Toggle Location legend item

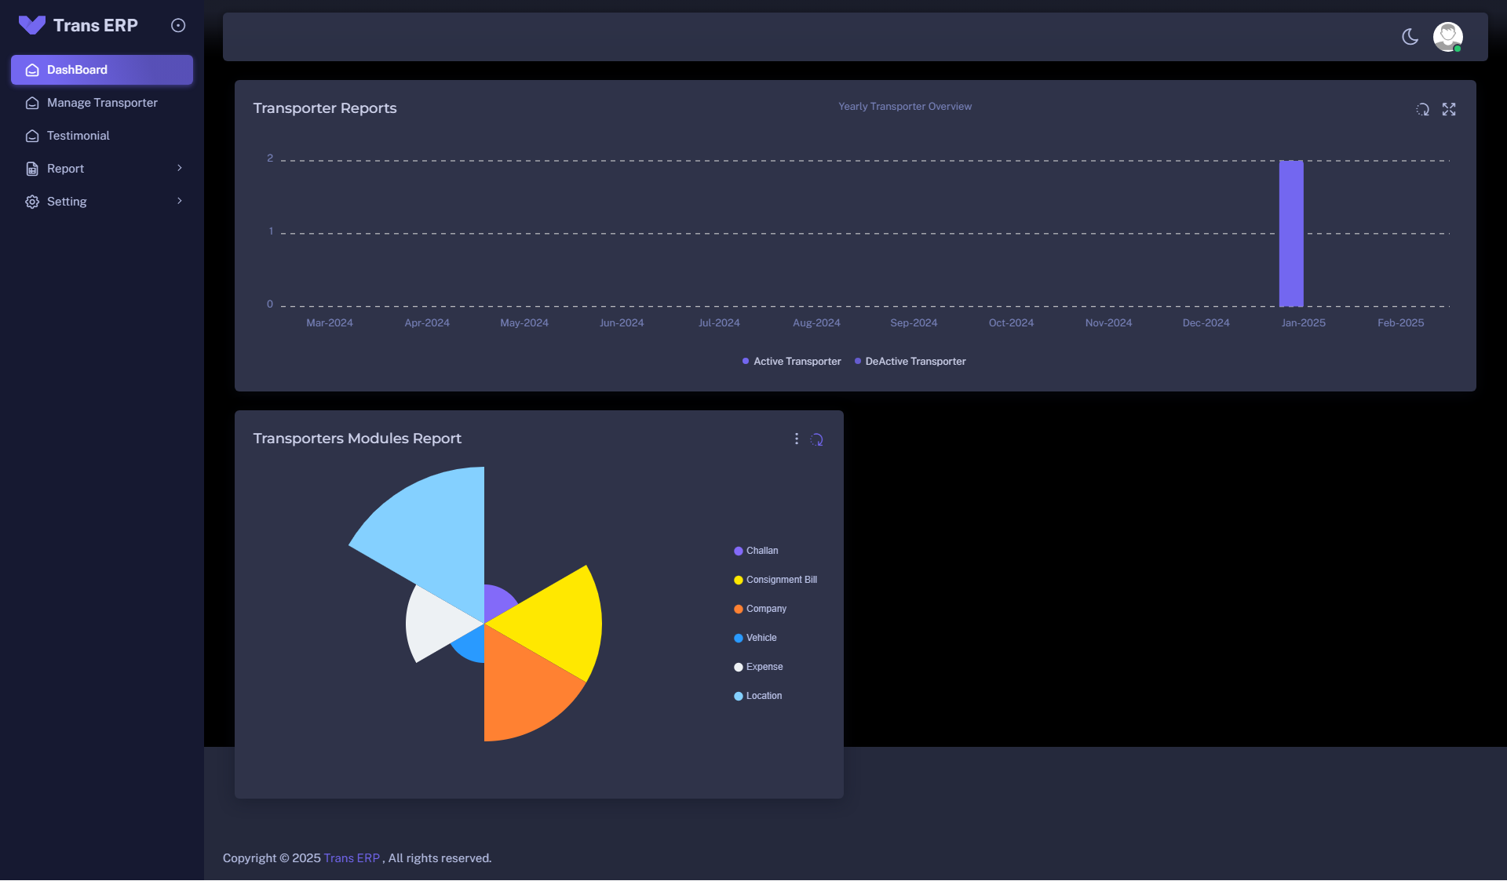pos(757,696)
